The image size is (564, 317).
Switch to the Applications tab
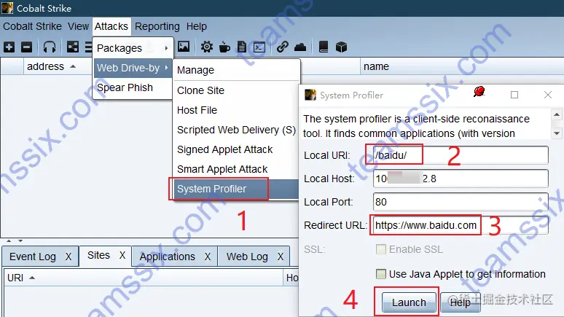(x=168, y=257)
